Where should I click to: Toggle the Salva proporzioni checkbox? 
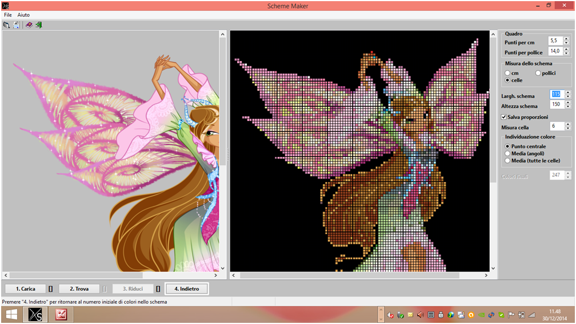[503, 117]
